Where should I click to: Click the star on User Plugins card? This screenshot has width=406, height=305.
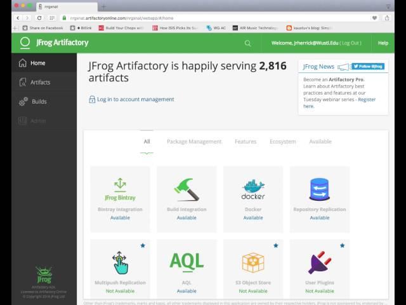(x=343, y=245)
